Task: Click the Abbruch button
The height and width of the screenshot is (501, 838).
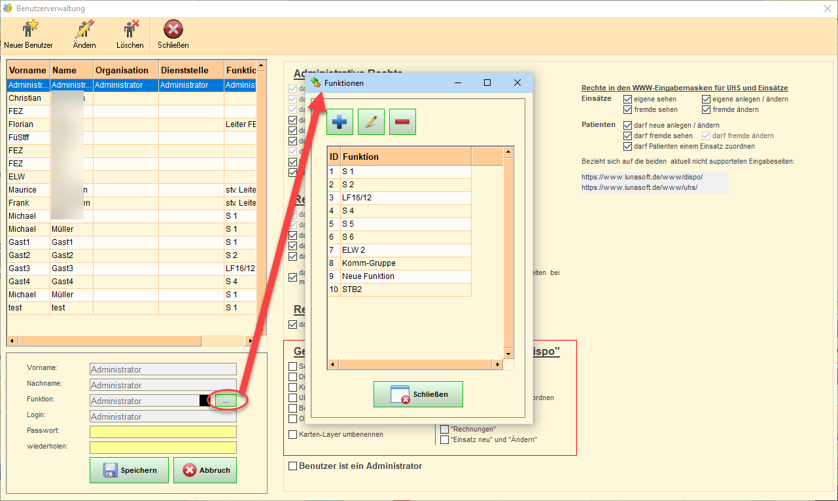Action: 205,470
